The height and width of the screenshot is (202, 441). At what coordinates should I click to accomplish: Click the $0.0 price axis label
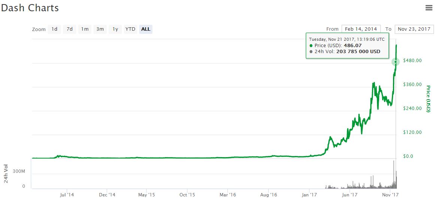[x=408, y=156]
